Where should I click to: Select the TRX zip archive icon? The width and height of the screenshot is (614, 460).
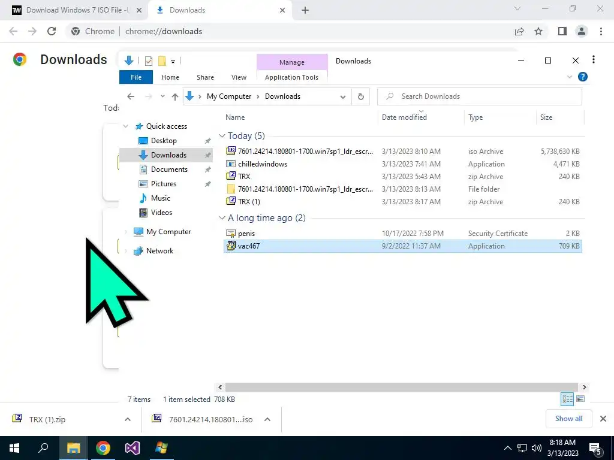point(231,176)
